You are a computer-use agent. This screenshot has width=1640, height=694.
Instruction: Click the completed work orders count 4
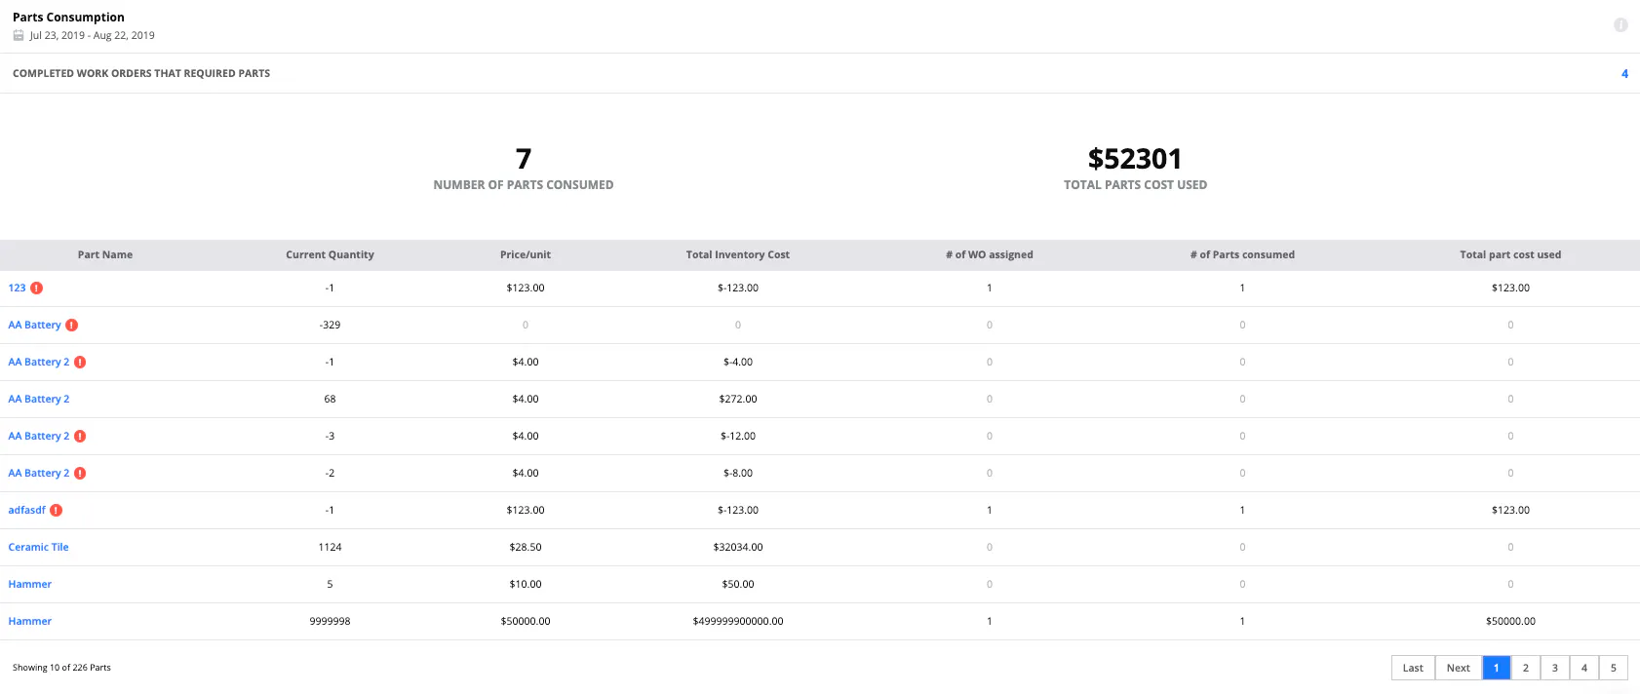pos(1624,73)
